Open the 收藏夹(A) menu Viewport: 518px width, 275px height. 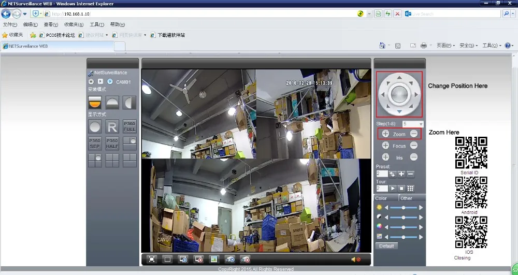[74, 24]
